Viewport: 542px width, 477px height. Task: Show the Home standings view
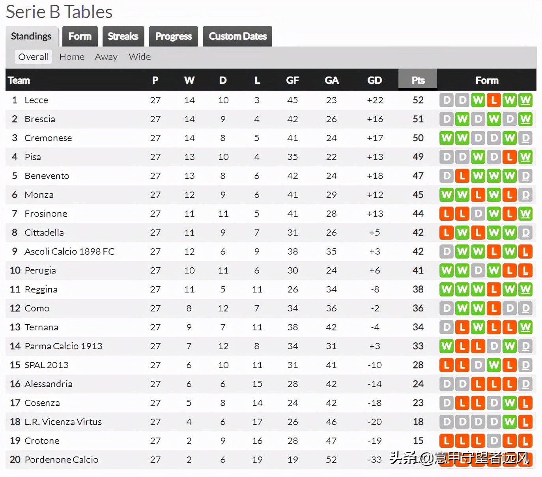[x=72, y=57]
